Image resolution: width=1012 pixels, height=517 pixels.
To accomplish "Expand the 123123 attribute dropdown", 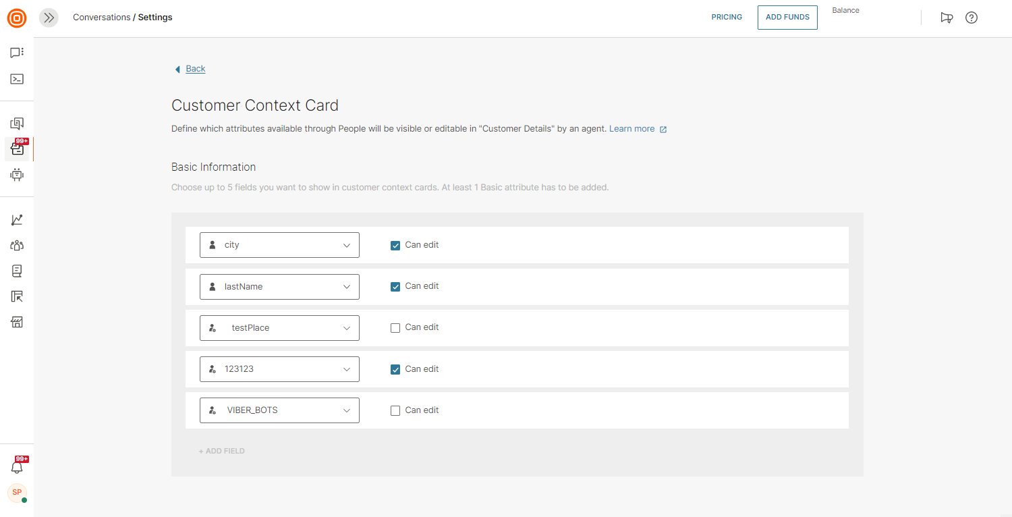I will click(279, 369).
